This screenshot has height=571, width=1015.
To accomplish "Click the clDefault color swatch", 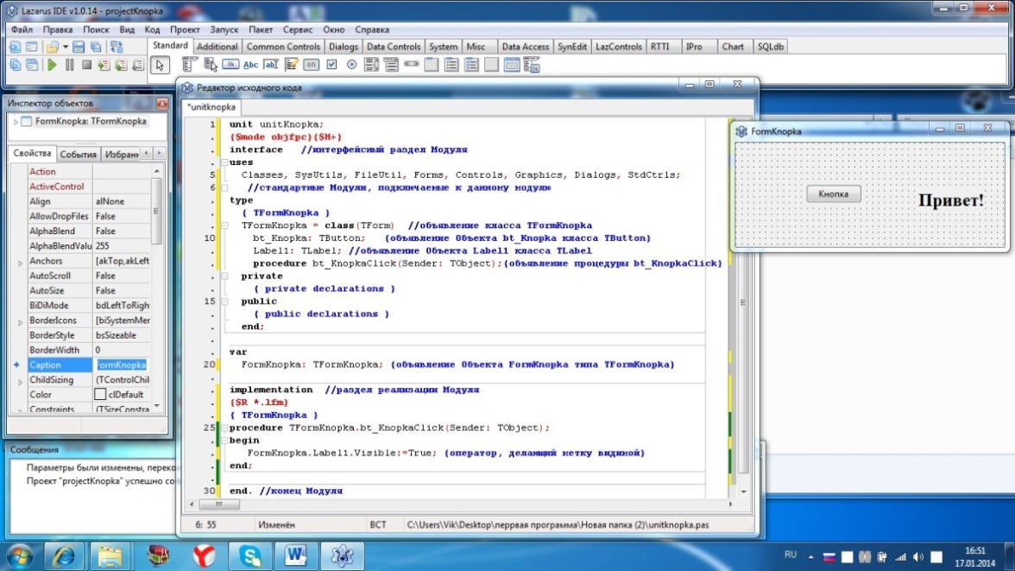I will [100, 394].
